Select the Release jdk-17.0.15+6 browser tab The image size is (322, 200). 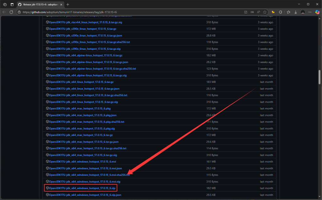point(40,4)
